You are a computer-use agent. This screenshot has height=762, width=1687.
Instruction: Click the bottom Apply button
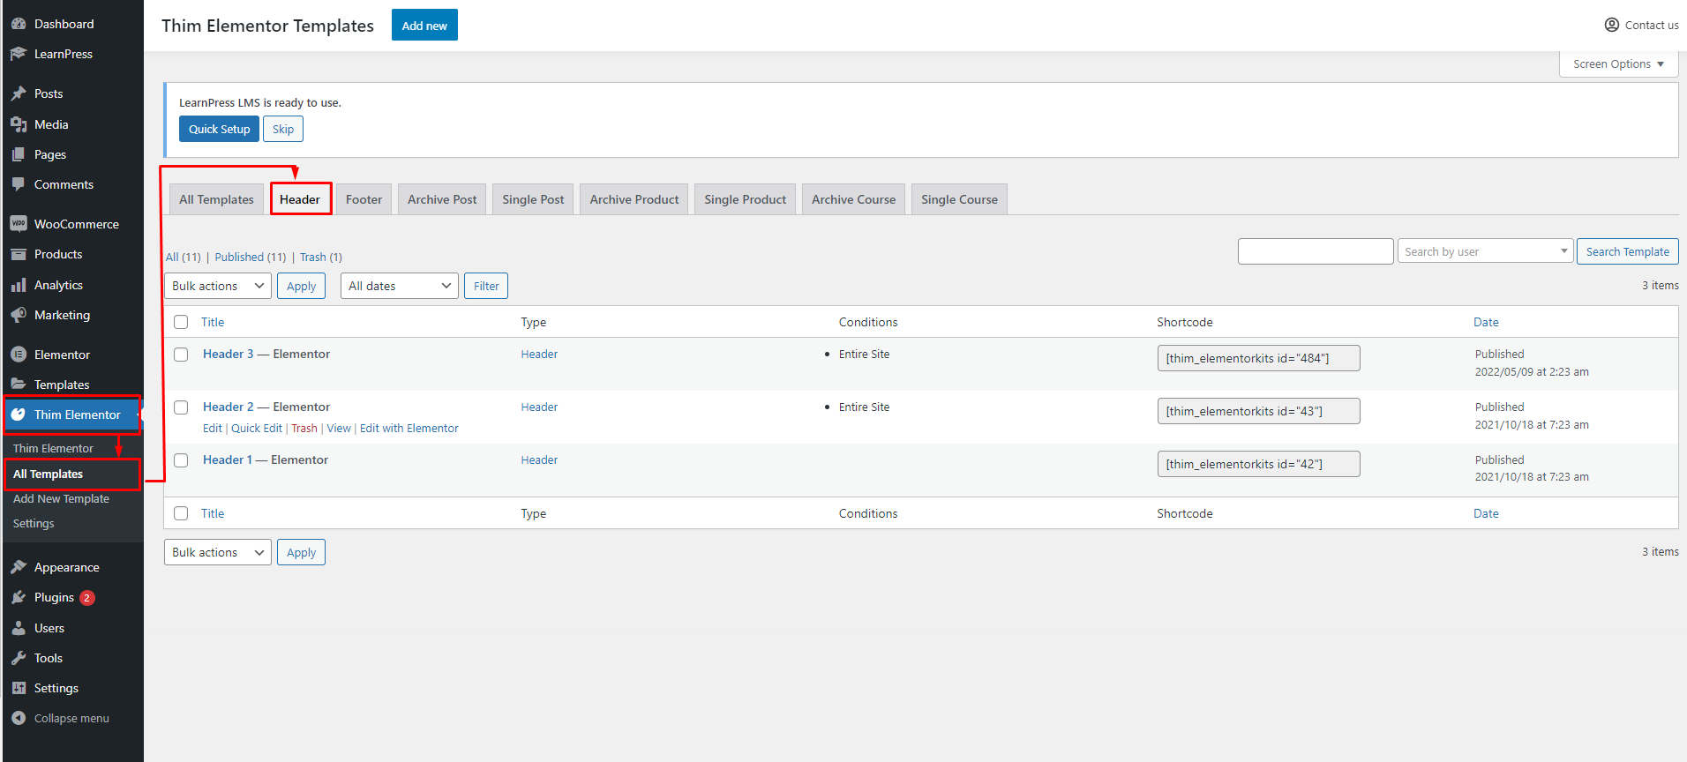(301, 552)
